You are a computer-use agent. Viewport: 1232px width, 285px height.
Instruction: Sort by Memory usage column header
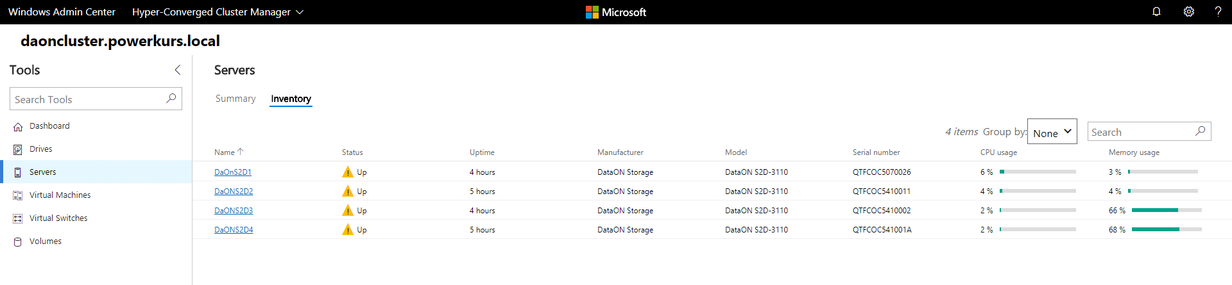1134,152
